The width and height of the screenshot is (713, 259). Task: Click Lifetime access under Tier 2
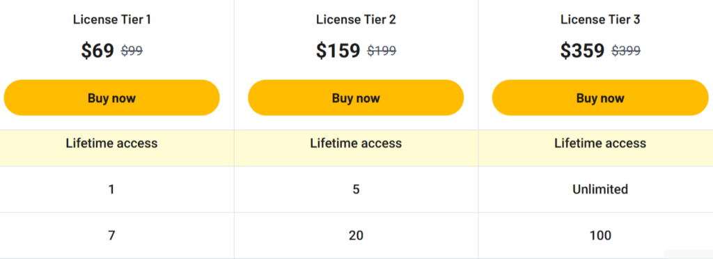click(356, 143)
